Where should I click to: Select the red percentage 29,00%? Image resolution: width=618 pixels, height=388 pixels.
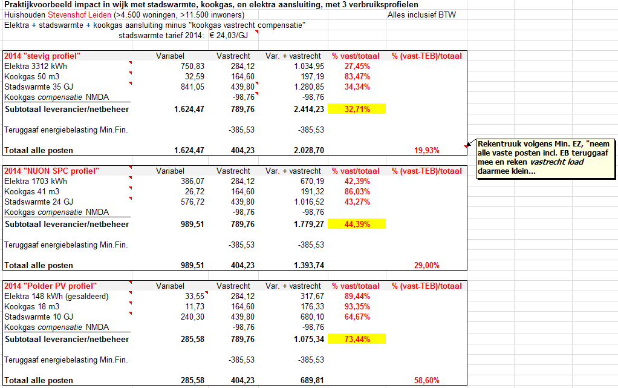(427, 265)
